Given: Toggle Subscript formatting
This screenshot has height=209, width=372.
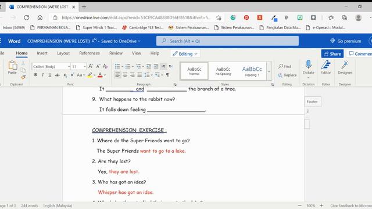Looking at the screenshot, I should pyautogui.click(x=65, y=75).
